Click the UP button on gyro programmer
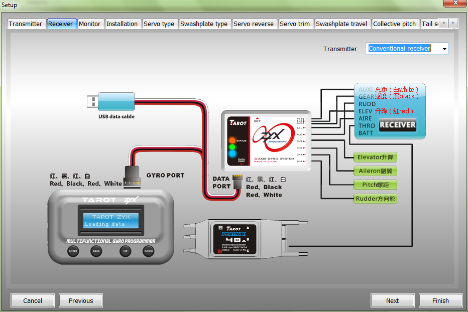 126,251
